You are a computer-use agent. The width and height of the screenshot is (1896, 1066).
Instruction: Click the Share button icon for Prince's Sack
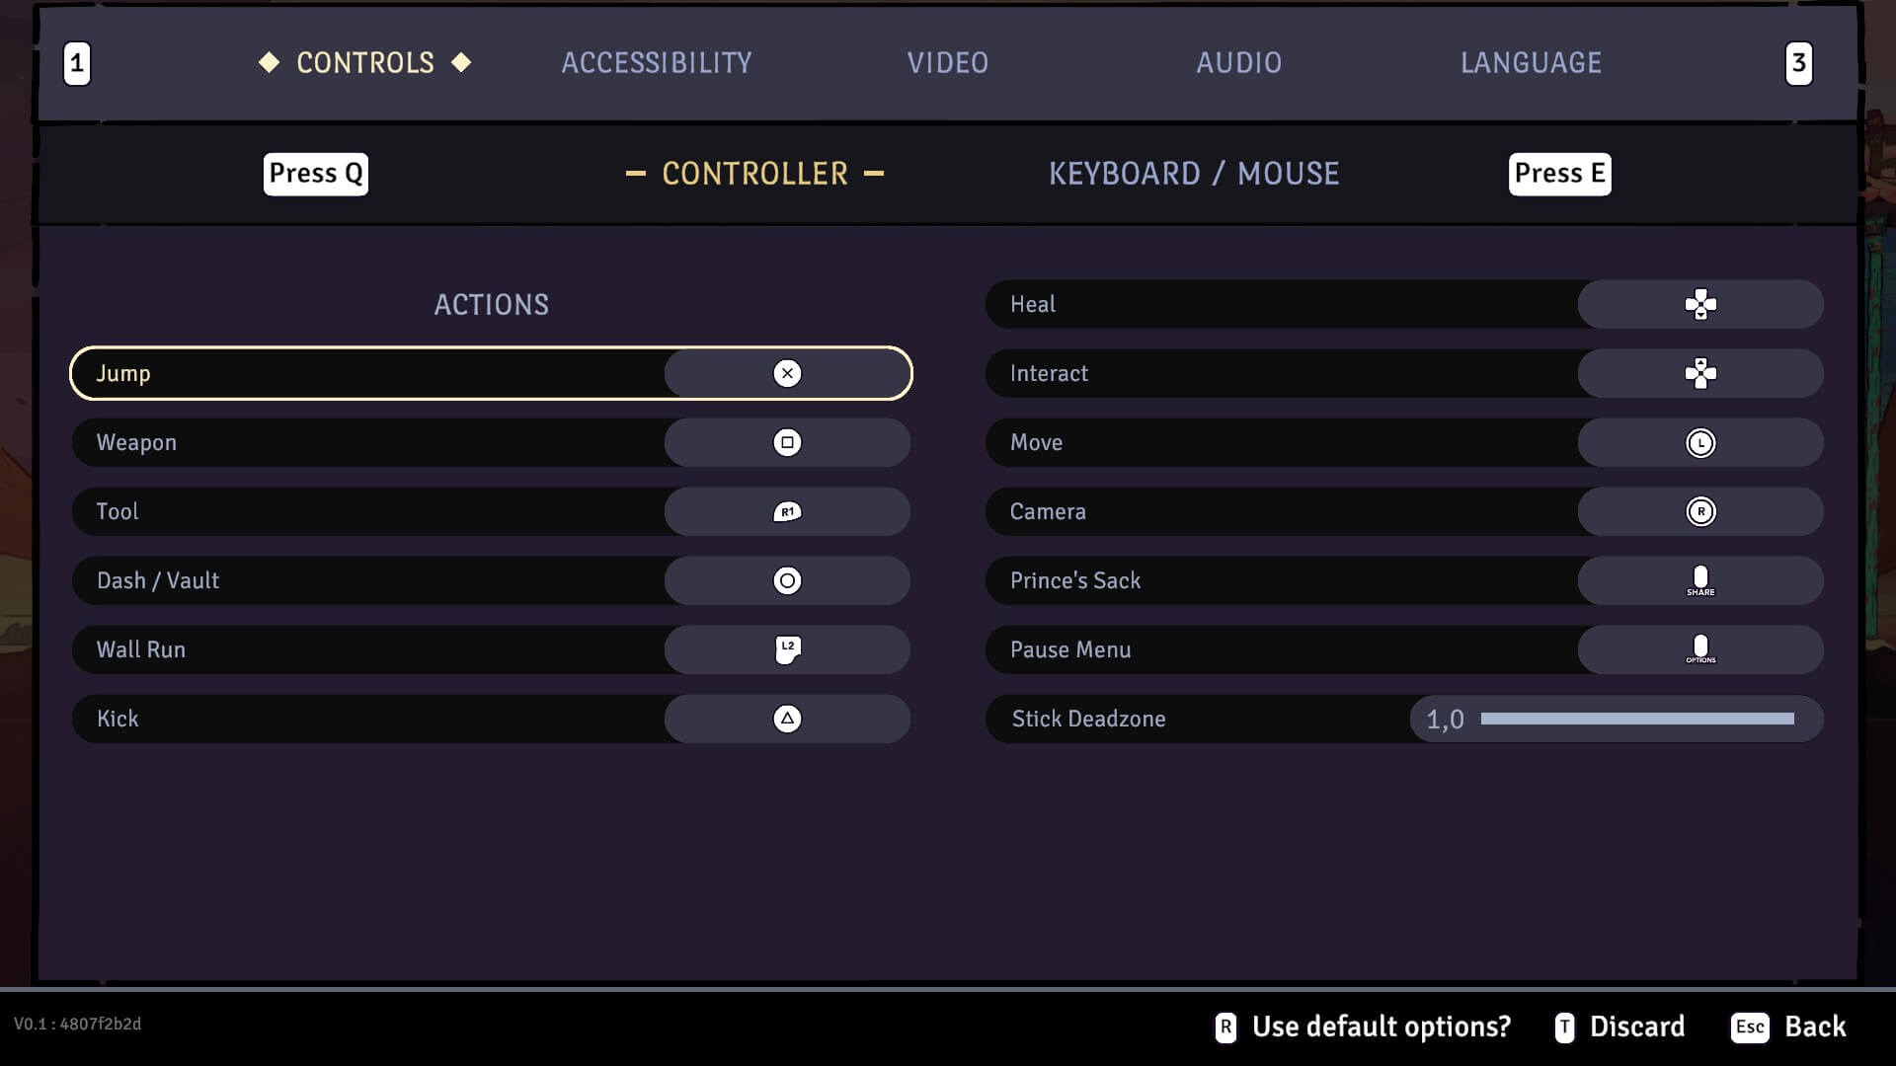coord(1699,580)
